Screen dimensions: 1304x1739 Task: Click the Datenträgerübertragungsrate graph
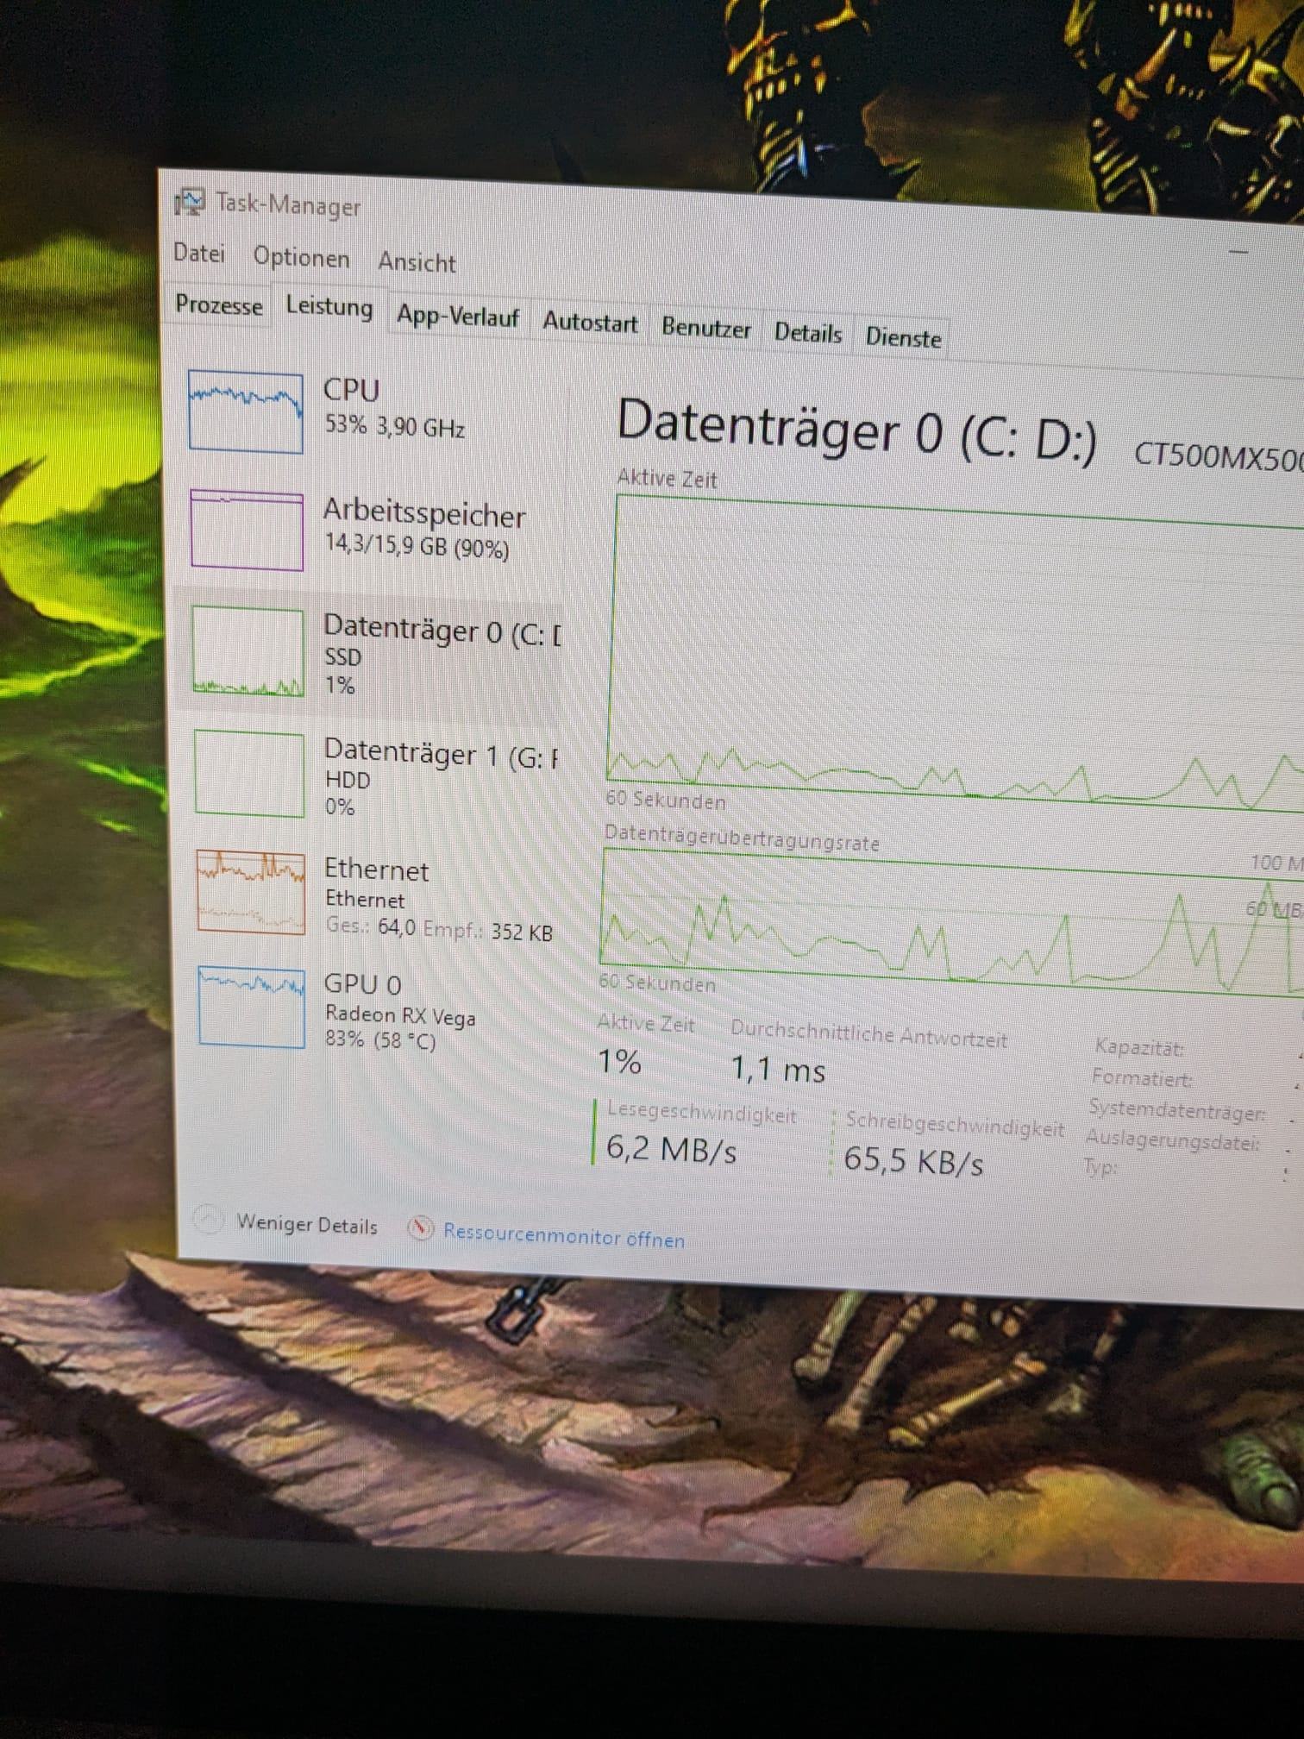tap(951, 921)
